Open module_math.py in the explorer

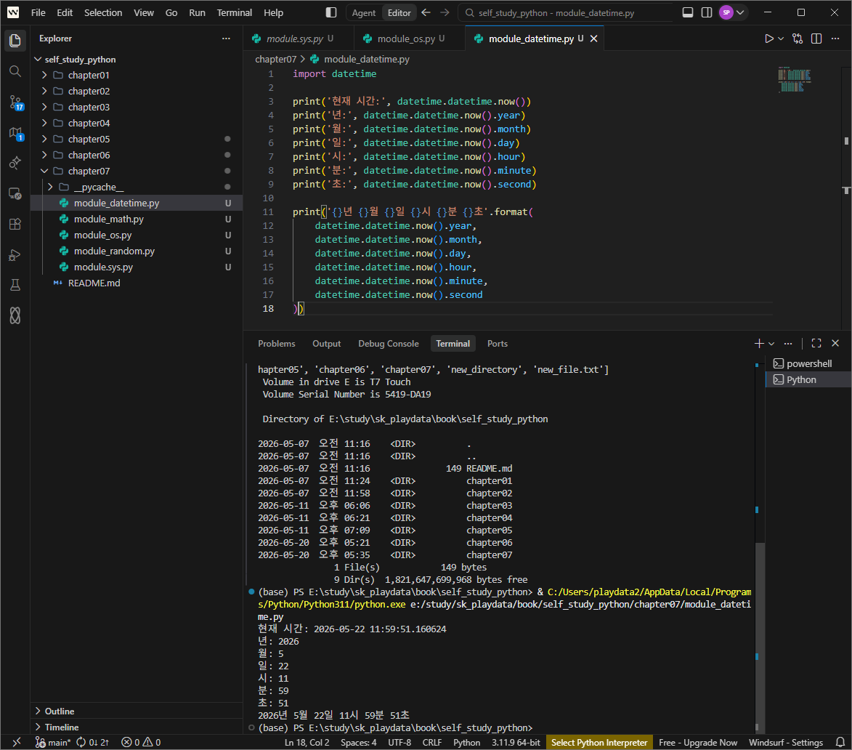[x=109, y=219]
